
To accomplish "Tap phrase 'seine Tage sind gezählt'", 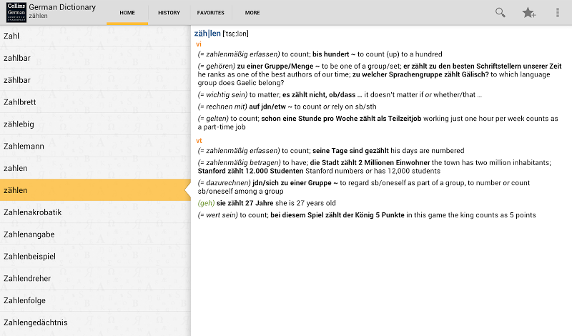I will click(x=350, y=151).
